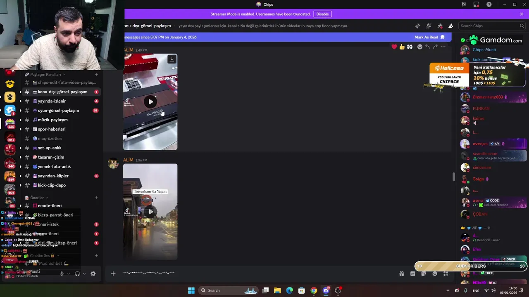Screen dimensions: 529x297
Task: Open Help question mark icon in title bar
Action: point(489,5)
